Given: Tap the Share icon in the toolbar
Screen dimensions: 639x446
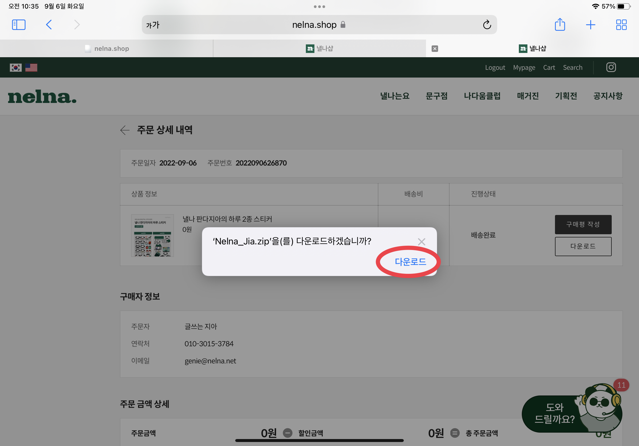Looking at the screenshot, I should point(560,25).
